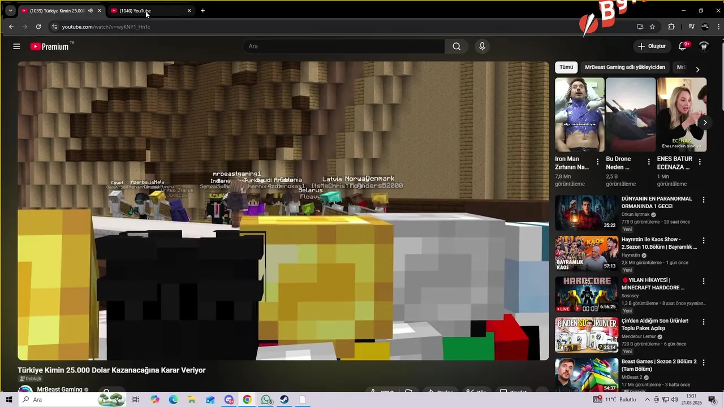
Task: Open WhatsApp from taskbar
Action: [x=266, y=400]
